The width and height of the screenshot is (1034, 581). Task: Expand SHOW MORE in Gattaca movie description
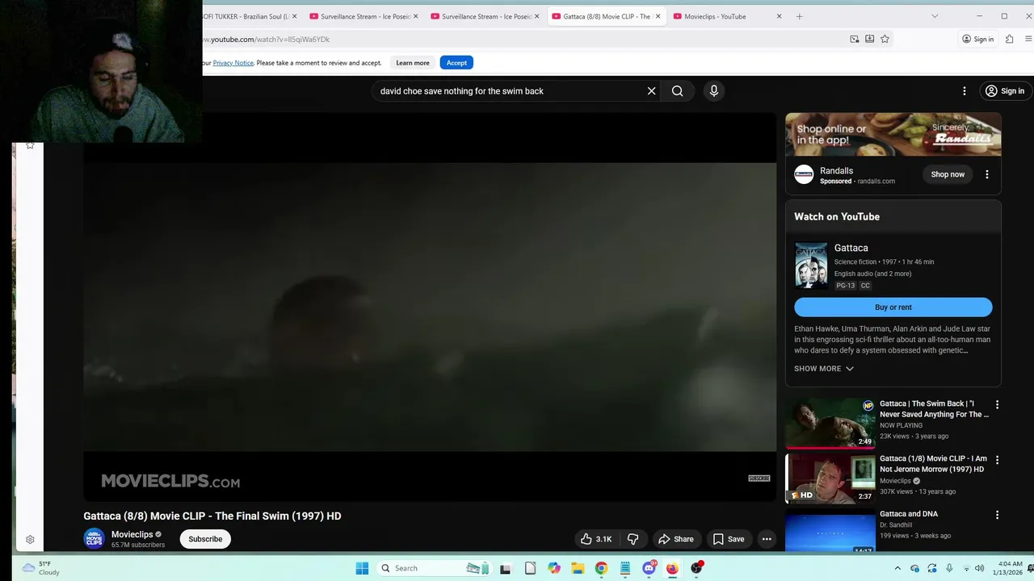click(823, 369)
